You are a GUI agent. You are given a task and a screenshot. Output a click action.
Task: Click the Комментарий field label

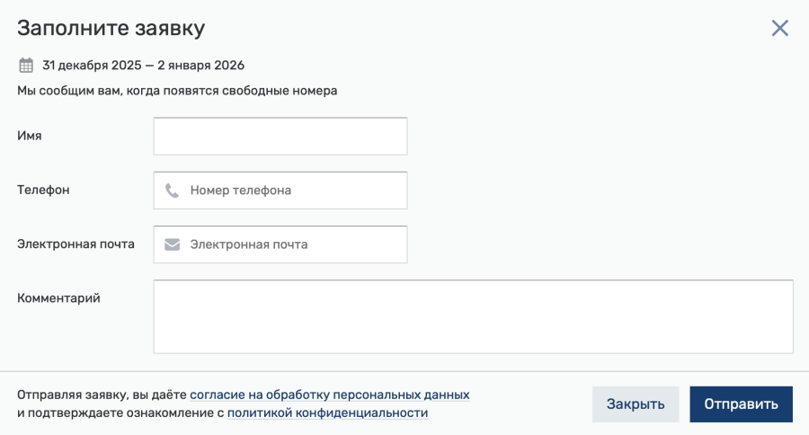pyautogui.click(x=58, y=298)
